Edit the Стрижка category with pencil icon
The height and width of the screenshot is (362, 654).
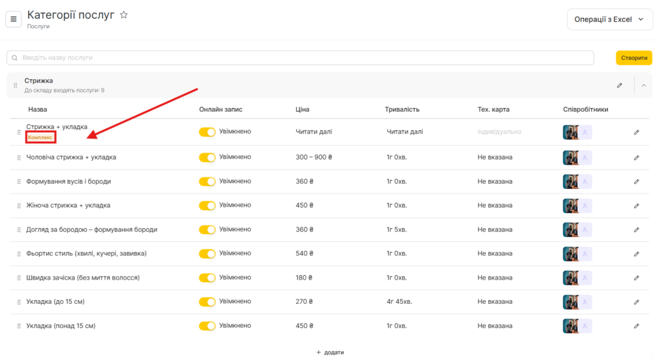pyautogui.click(x=619, y=86)
